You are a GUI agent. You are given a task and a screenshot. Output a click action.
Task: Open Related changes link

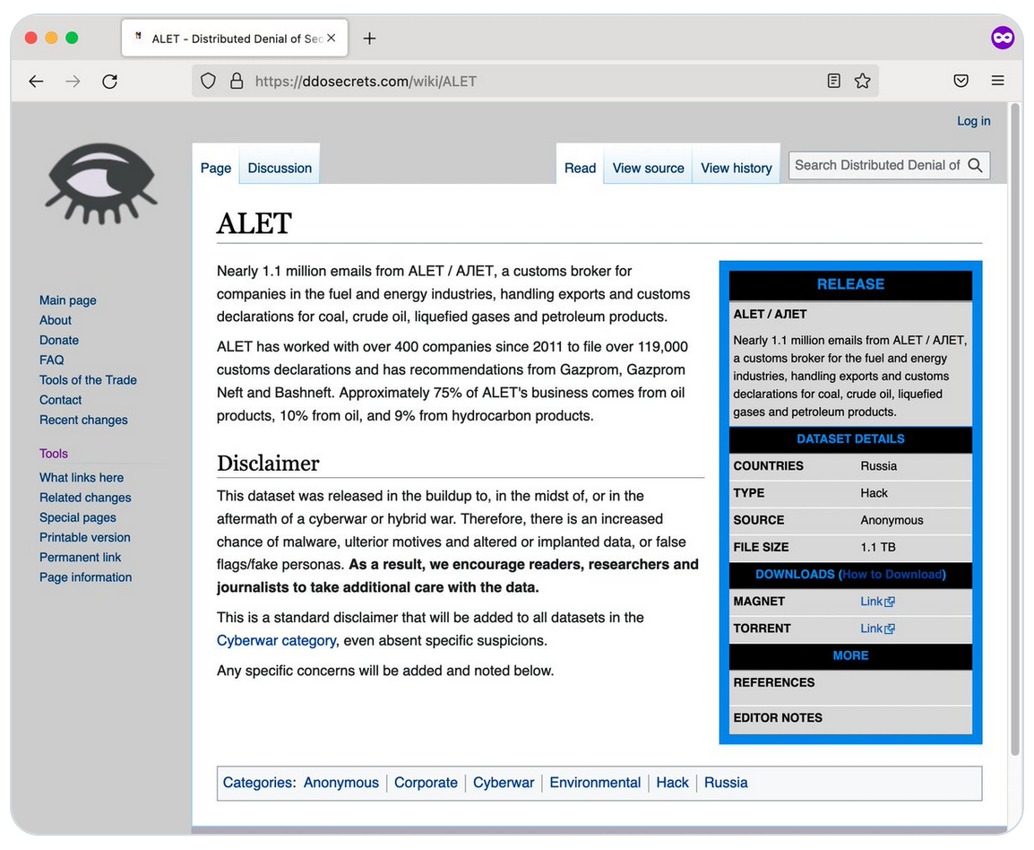coord(85,497)
